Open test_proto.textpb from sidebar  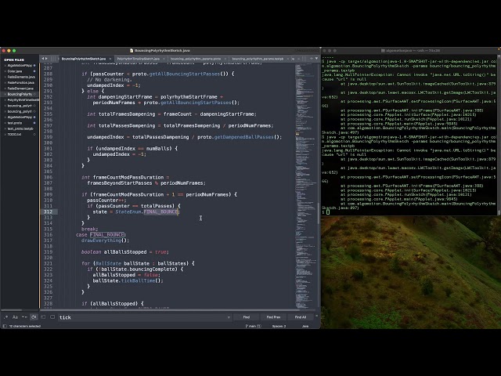[x=20, y=128]
